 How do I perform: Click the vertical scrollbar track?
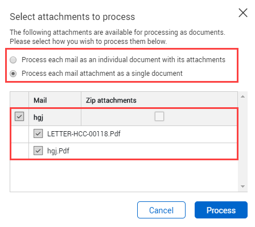pos(242,141)
